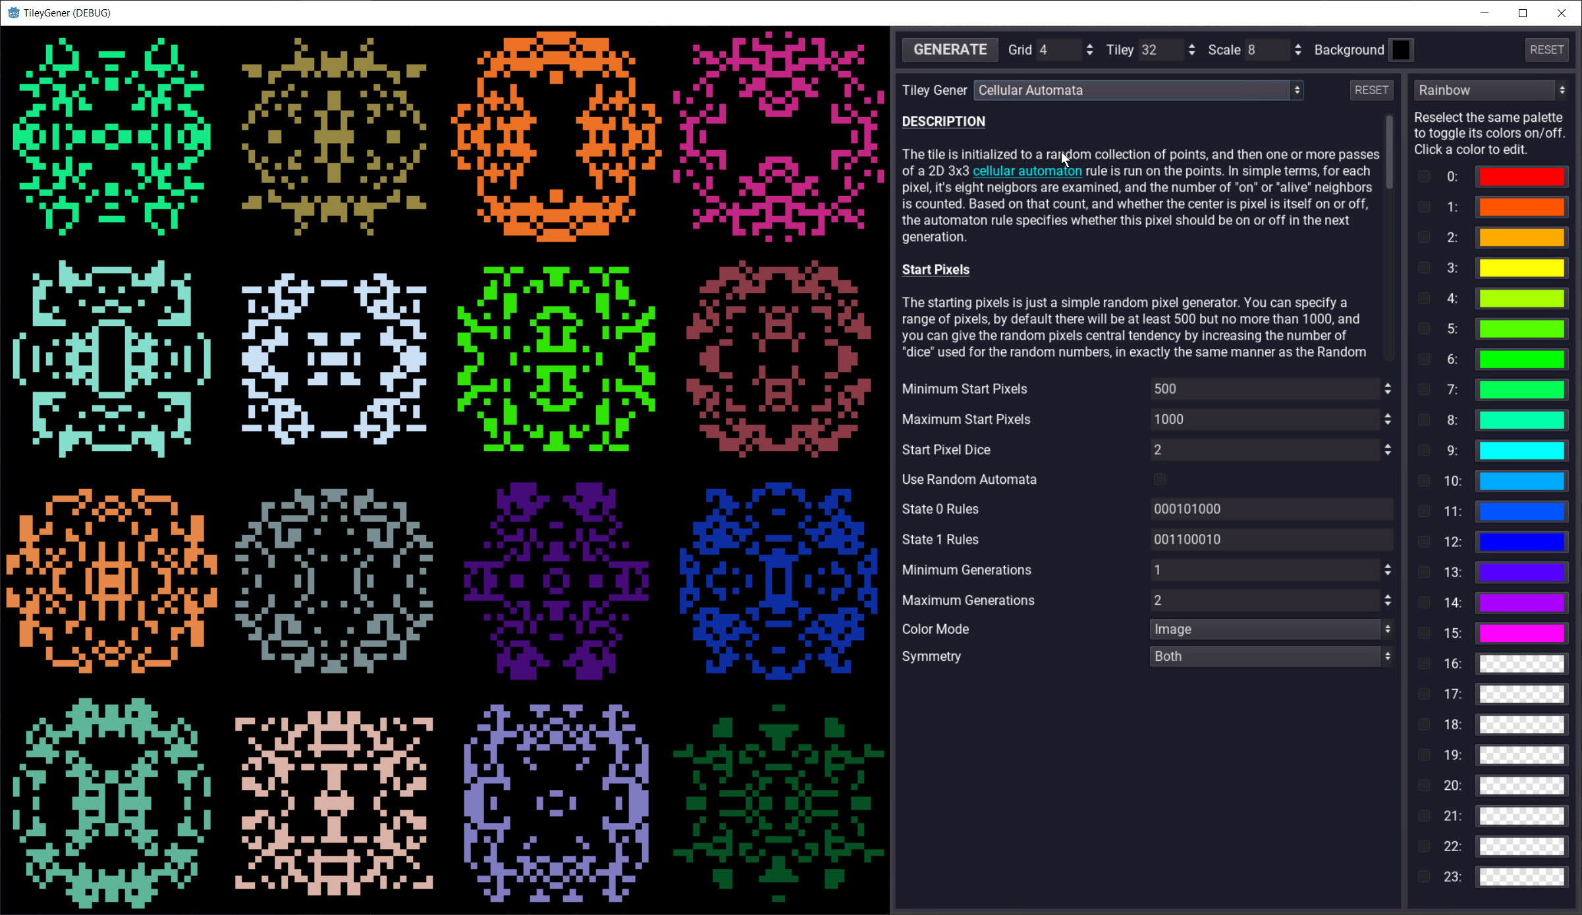1582x915 pixels.
Task: Click the dark blue tile pattern in third row
Action: (778, 581)
